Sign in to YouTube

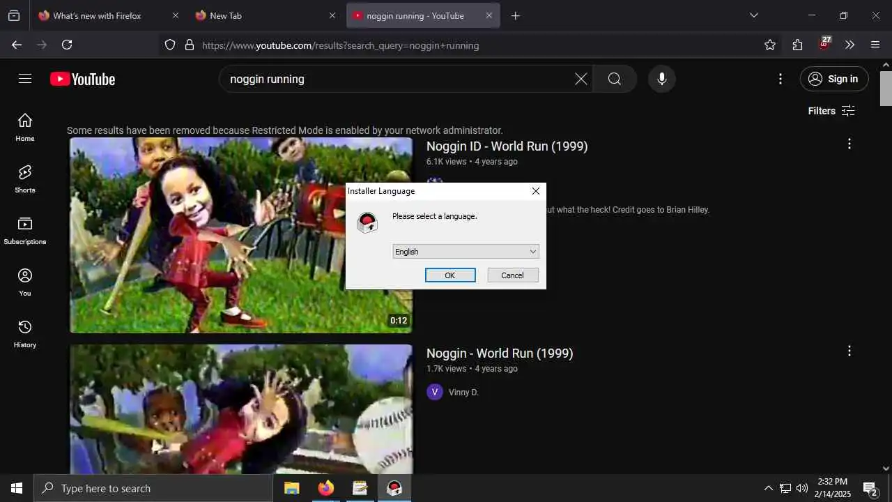(834, 79)
